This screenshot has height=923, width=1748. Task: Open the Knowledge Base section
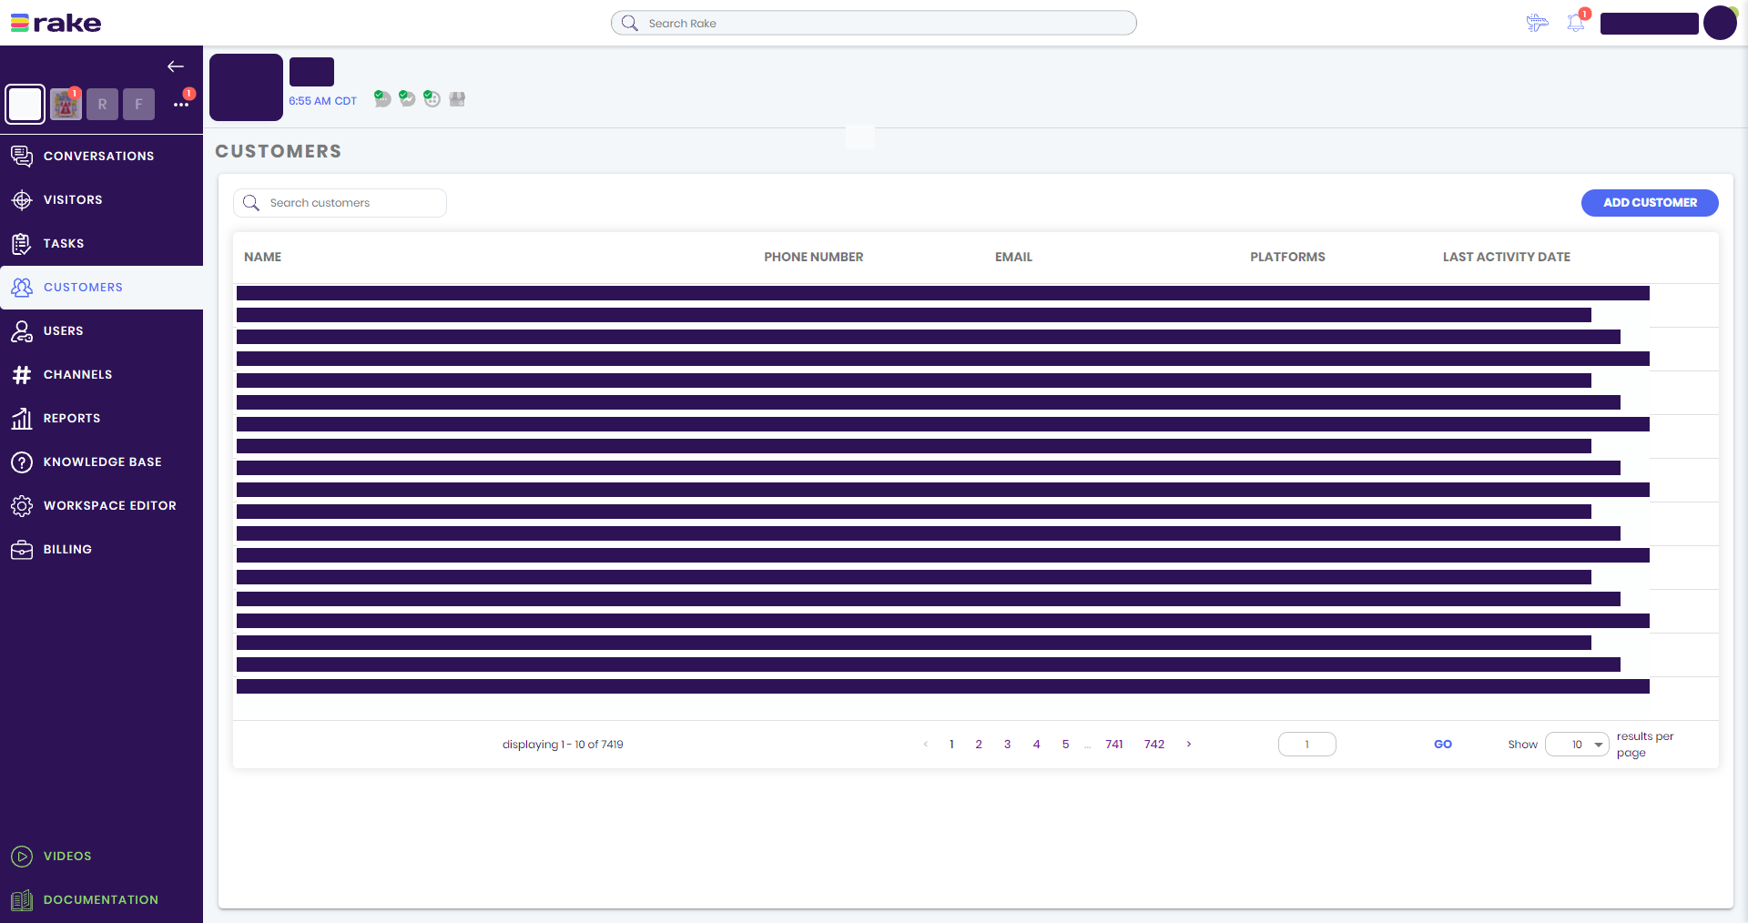coord(102,461)
